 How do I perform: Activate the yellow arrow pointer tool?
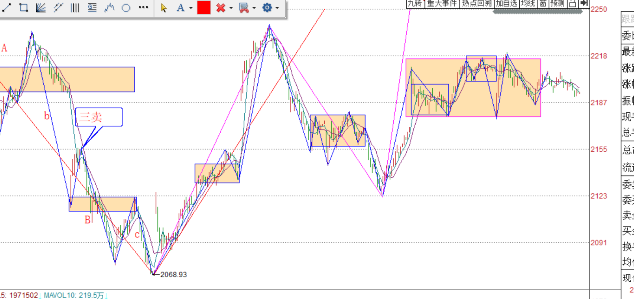tap(164, 7)
